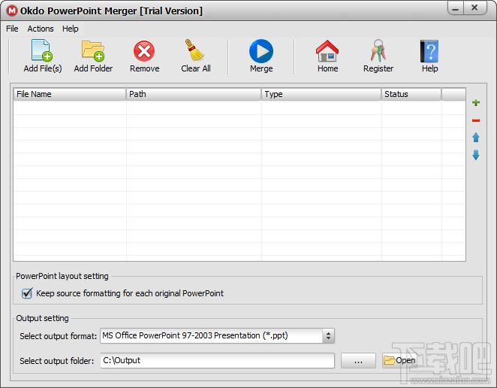Image resolution: width=497 pixels, height=388 pixels.
Task: Sort by the Type column header
Action: [x=321, y=94]
